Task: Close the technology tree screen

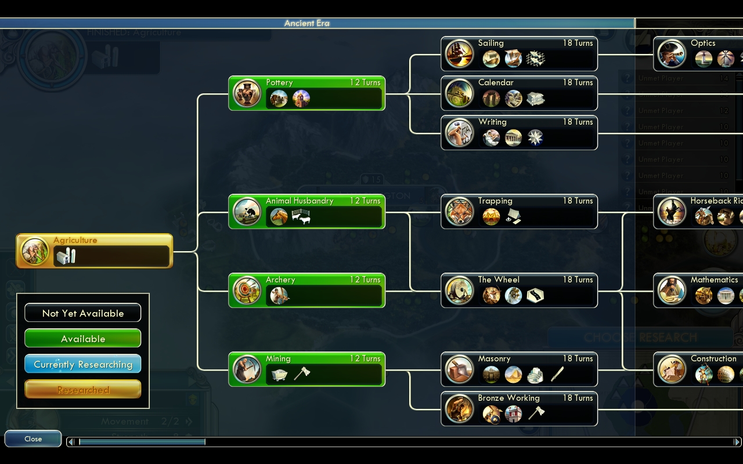Action: point(33,439)
